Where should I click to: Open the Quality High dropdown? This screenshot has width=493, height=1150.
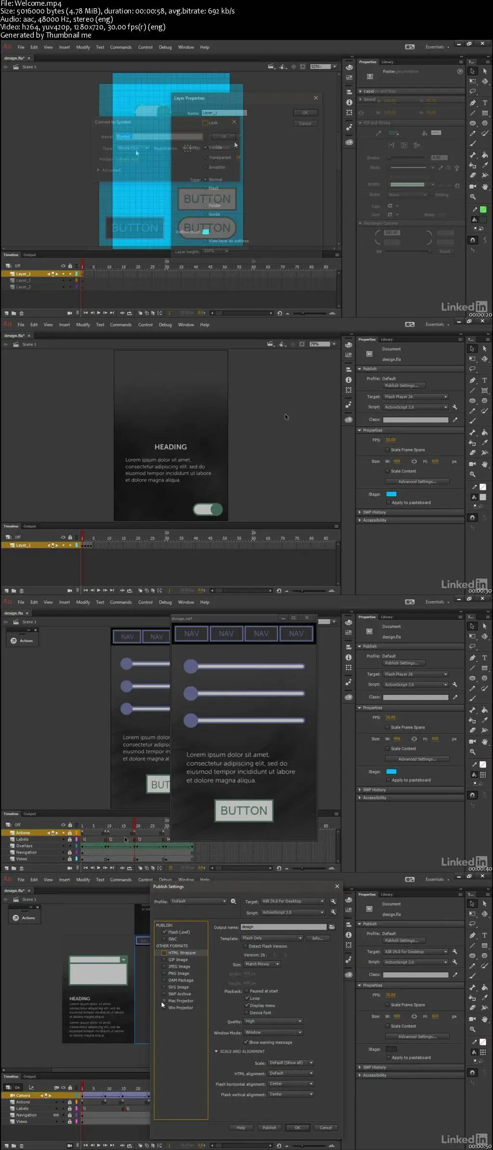[273, 1021]
